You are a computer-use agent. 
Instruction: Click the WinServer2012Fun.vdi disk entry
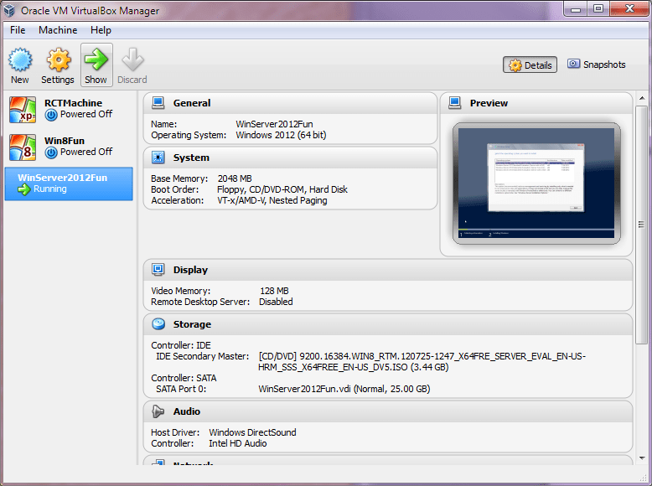[x=344, y=389]
